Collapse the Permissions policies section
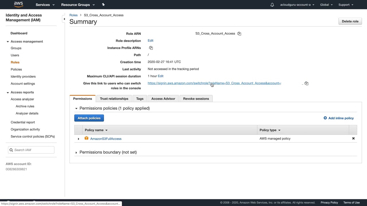367x206 pixels. 76,108
